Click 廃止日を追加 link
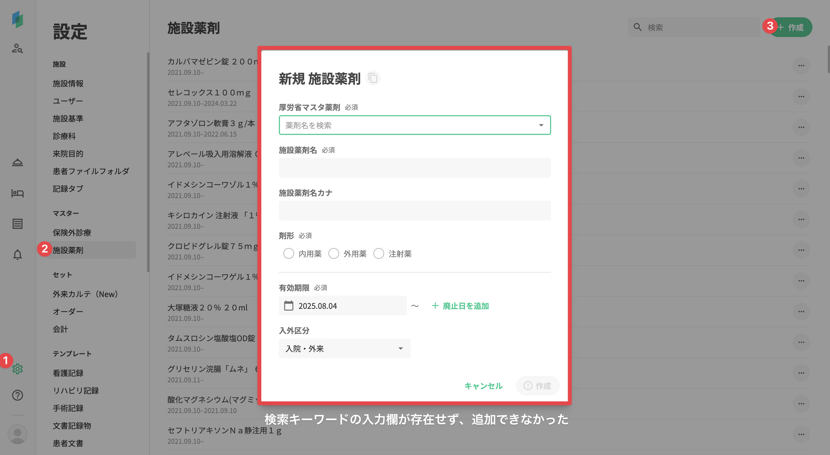 460,306
